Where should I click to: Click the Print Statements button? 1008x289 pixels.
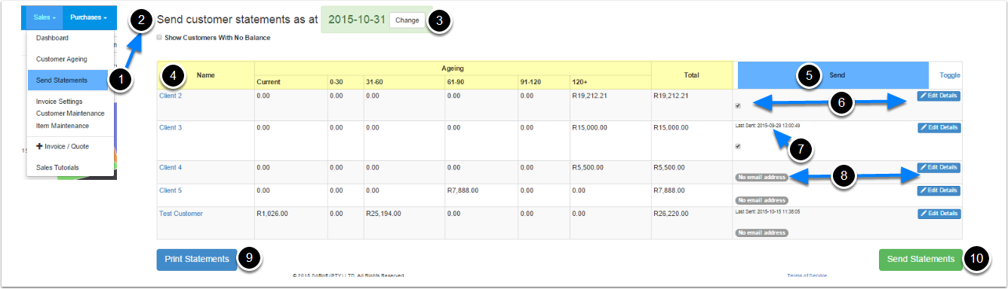pos(197,259)
